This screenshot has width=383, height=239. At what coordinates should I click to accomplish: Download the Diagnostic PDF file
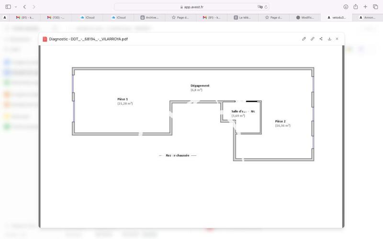pyautogui.click(x=329, y=39)
